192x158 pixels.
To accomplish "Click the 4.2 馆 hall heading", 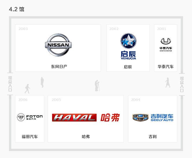I will coord(16,9).
